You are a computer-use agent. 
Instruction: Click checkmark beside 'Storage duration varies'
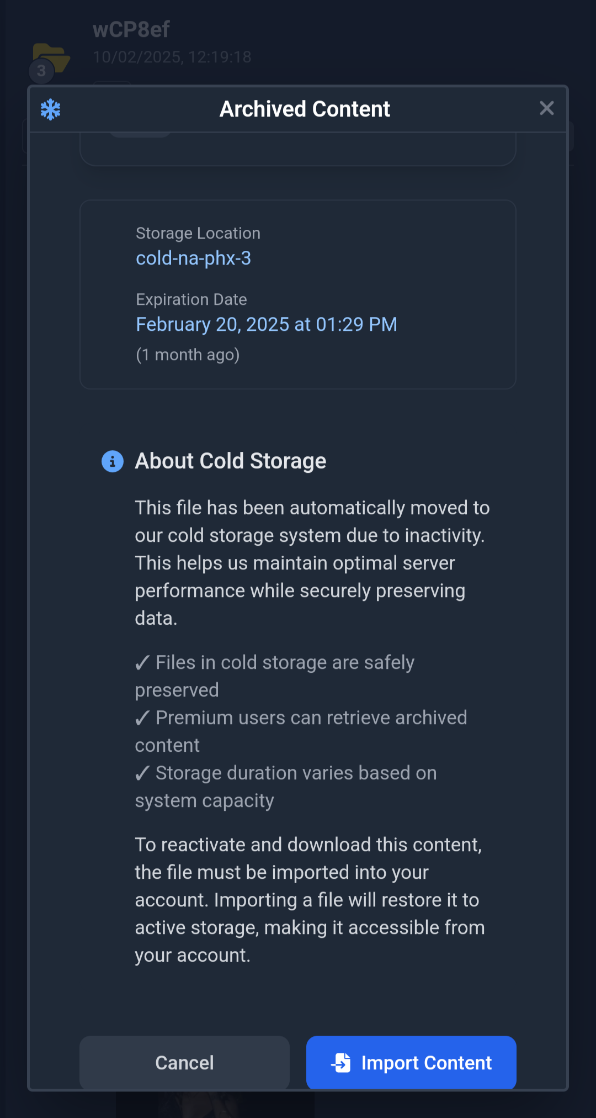click(142, 773)
